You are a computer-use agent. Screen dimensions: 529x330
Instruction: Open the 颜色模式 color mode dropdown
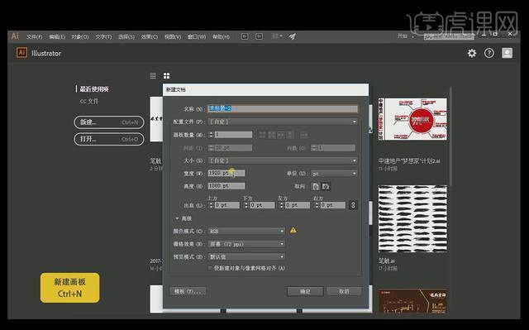[246, 231]
